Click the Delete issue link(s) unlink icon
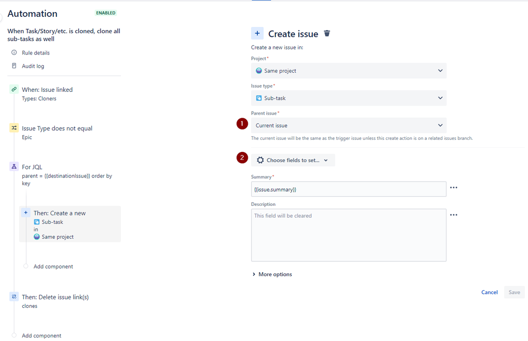Viewport: 528px width, 341px height. pos(14,297)
